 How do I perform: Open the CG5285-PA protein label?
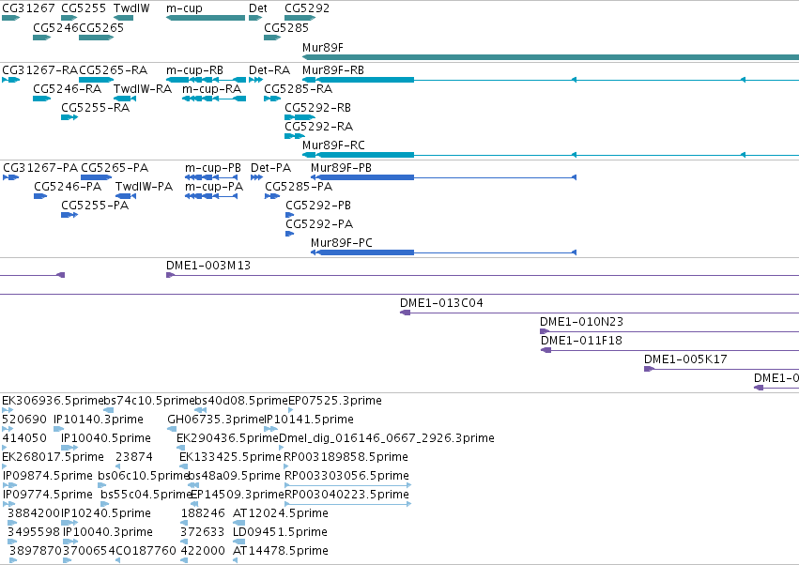click(299, 187)
